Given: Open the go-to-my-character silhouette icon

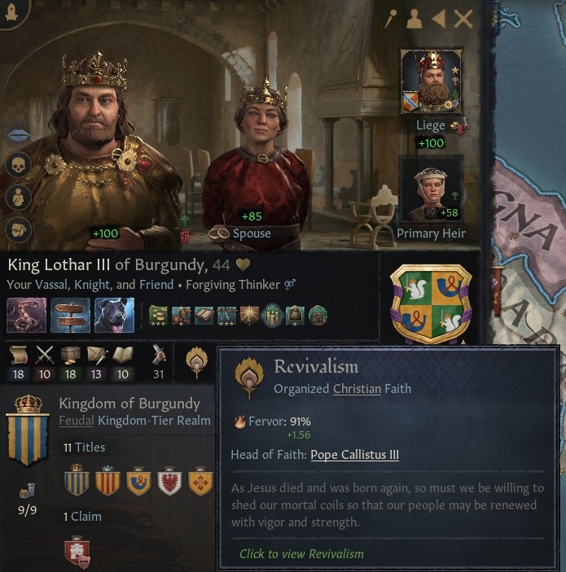Looking at the screenshot, I should 415,19.
